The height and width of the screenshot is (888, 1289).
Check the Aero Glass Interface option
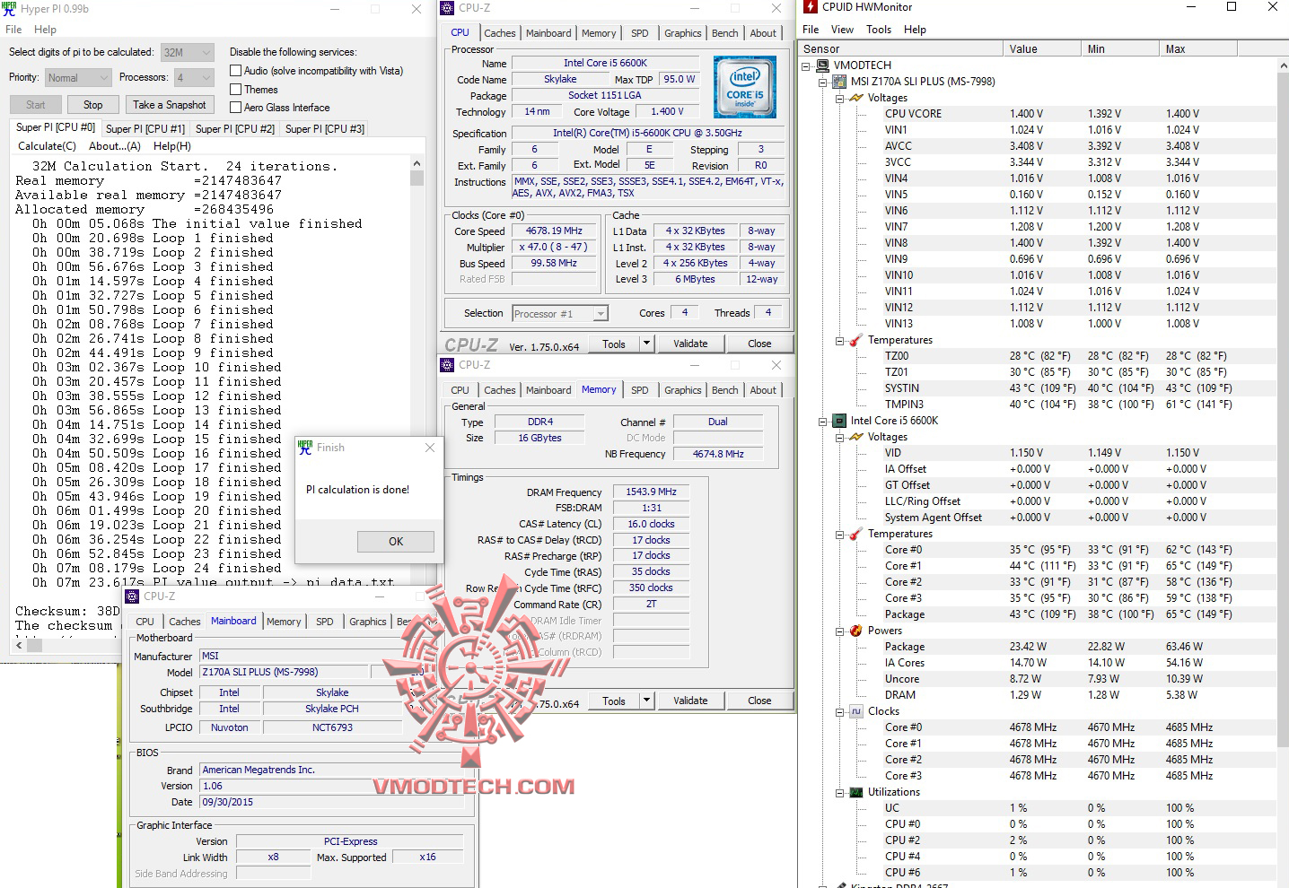pos(235,107)
